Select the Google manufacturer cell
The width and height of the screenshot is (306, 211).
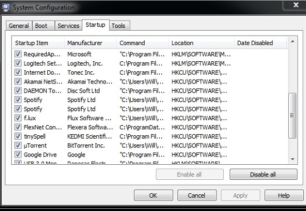pos(76,155)
